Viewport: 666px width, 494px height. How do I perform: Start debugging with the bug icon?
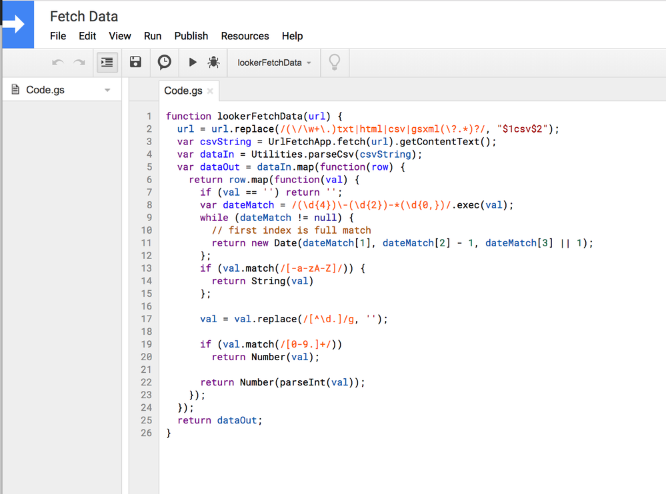[x=213, y=63]
